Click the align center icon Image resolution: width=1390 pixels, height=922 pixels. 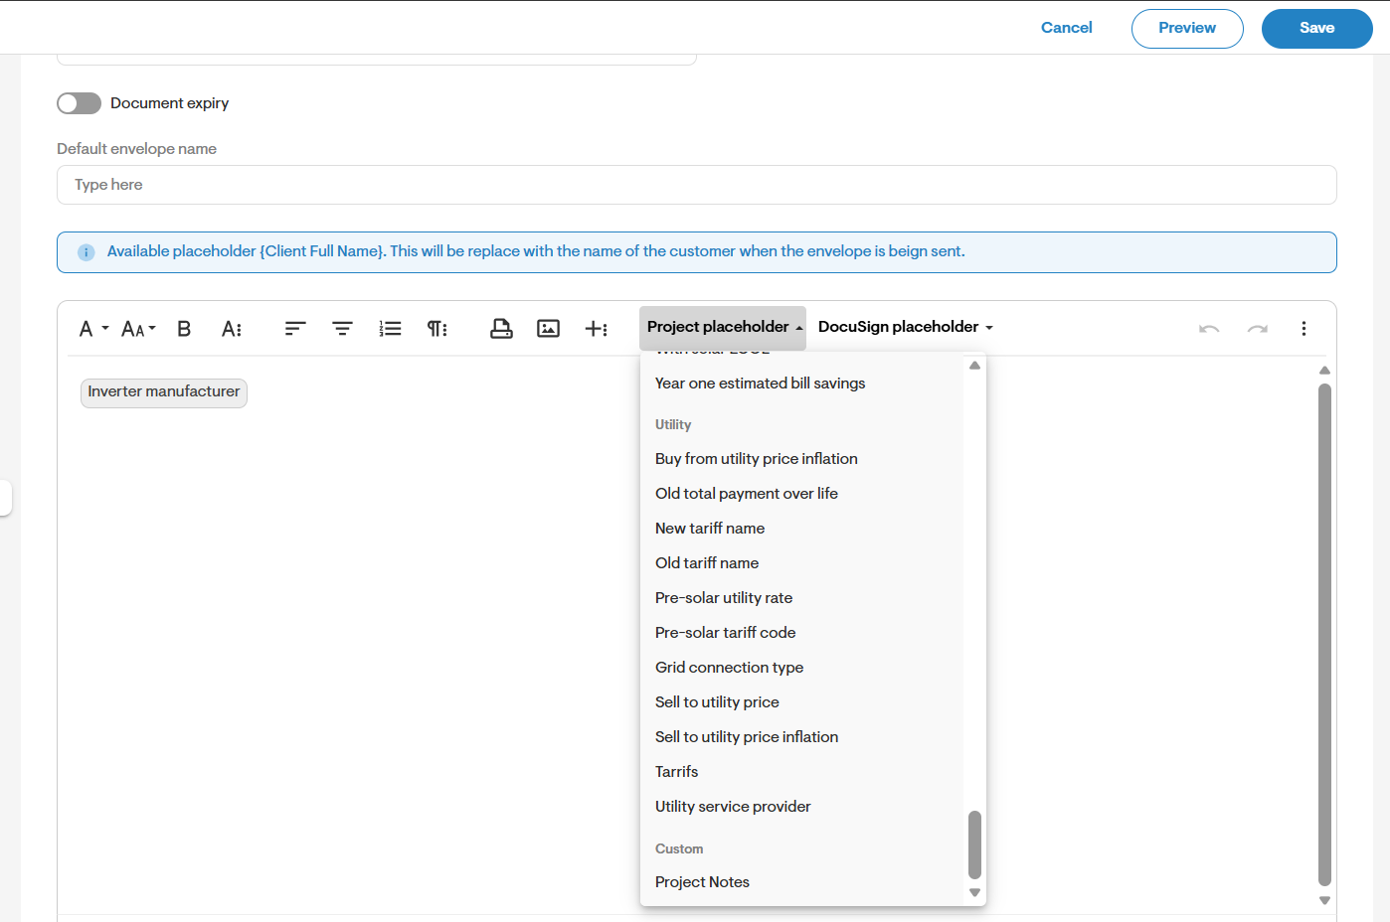pos(343,329)
